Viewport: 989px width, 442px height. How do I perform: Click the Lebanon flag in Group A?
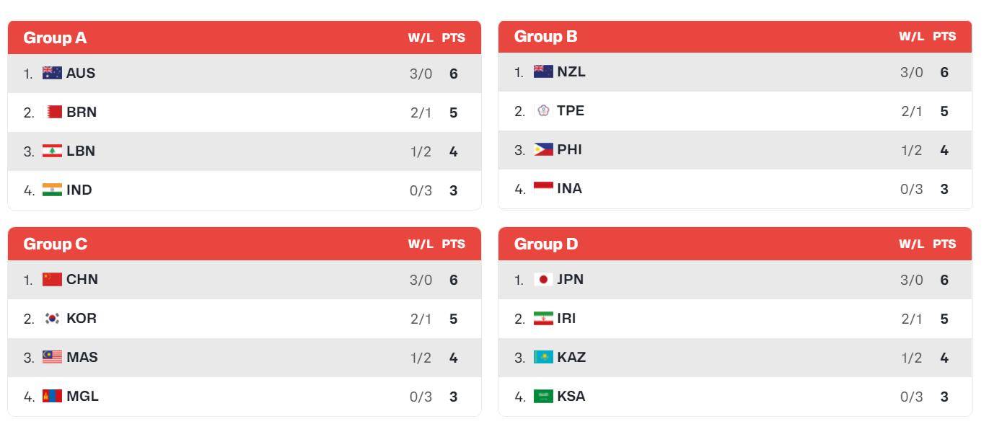point(52,151)
